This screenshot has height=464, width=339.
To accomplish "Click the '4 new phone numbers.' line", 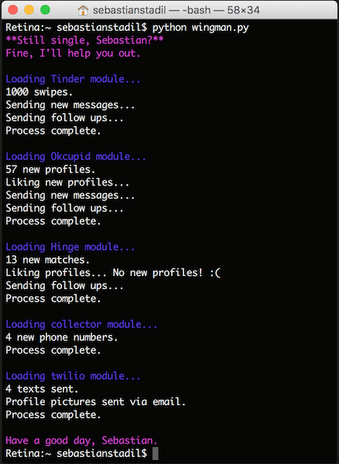I will click(62, 337).
